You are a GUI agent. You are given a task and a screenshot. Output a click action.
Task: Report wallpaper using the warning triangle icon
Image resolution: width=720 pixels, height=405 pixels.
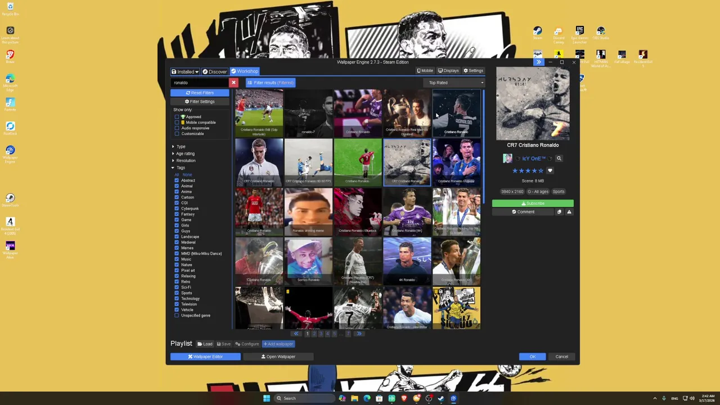[x=569, y=212]
